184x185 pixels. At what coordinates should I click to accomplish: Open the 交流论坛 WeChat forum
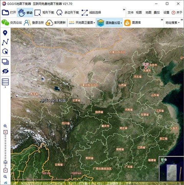(11, 23)
